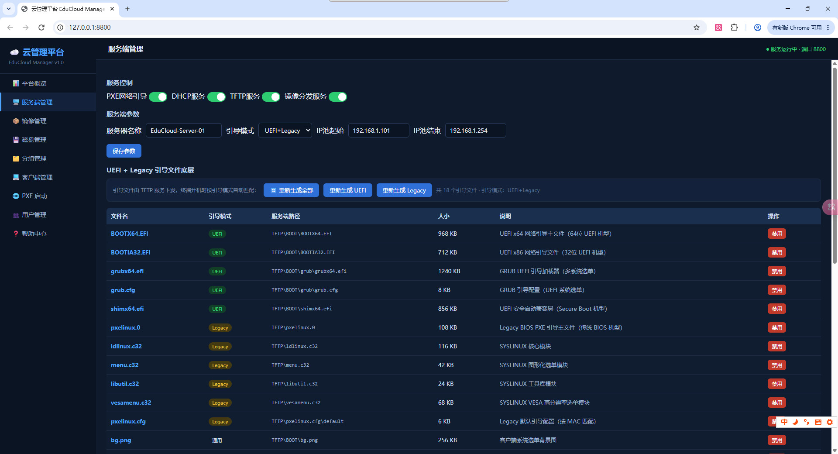This screenshot has width=838, height=454.
Task: Click the translate extension icon in toolbar
Action: tap(718, 28)
